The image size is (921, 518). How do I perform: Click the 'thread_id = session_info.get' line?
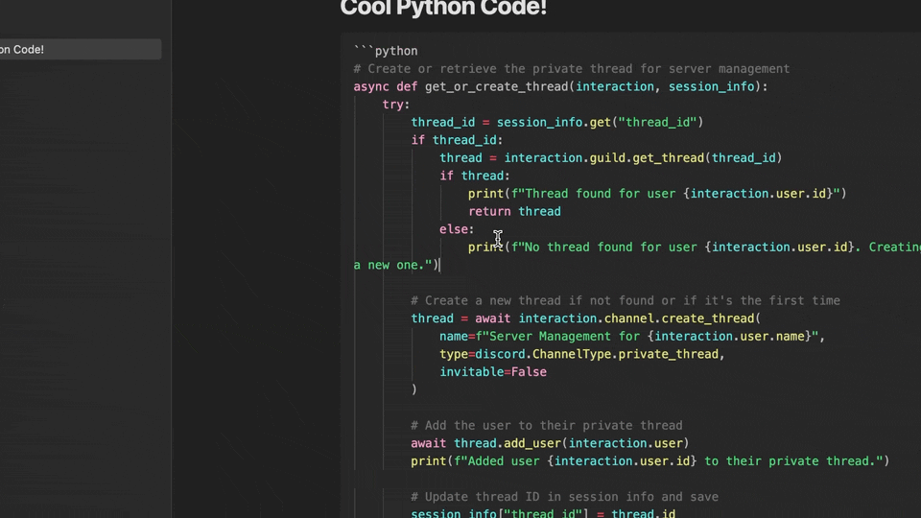click(556, 122)
